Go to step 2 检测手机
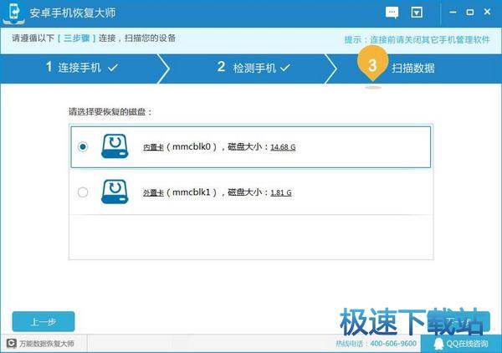The height and width of the screenshot is (353, 502). pos(254,68)
